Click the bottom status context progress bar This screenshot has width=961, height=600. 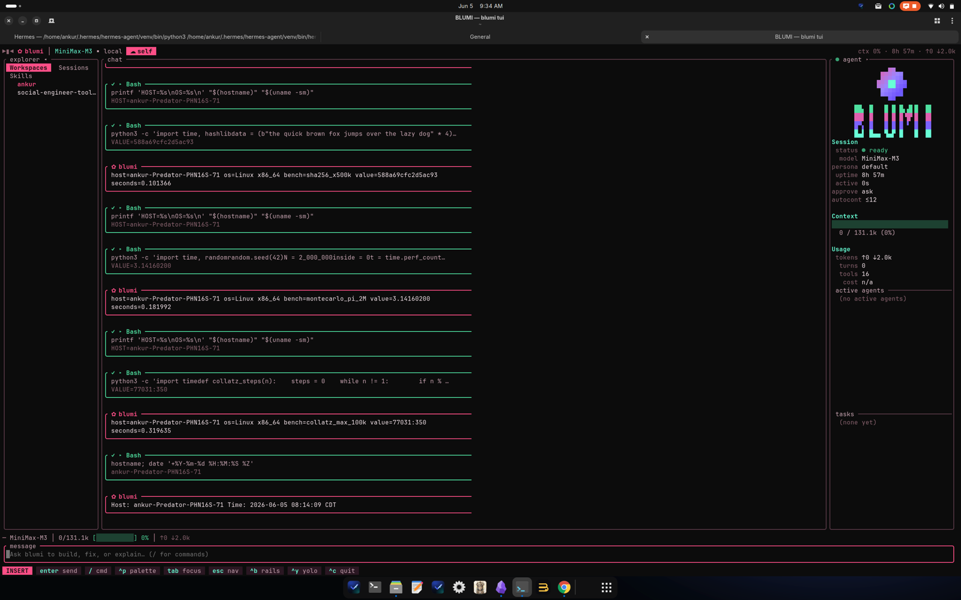(115, 538)
